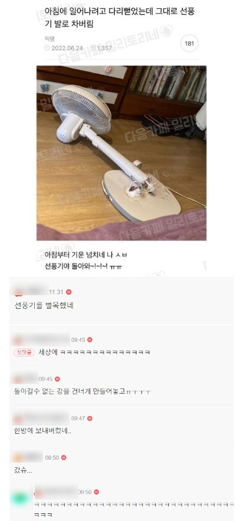Click the post body text 선풍기야 돌아와
Image resolution: width=243 pixels, height=521 pixels.
(x=83, y=266)
